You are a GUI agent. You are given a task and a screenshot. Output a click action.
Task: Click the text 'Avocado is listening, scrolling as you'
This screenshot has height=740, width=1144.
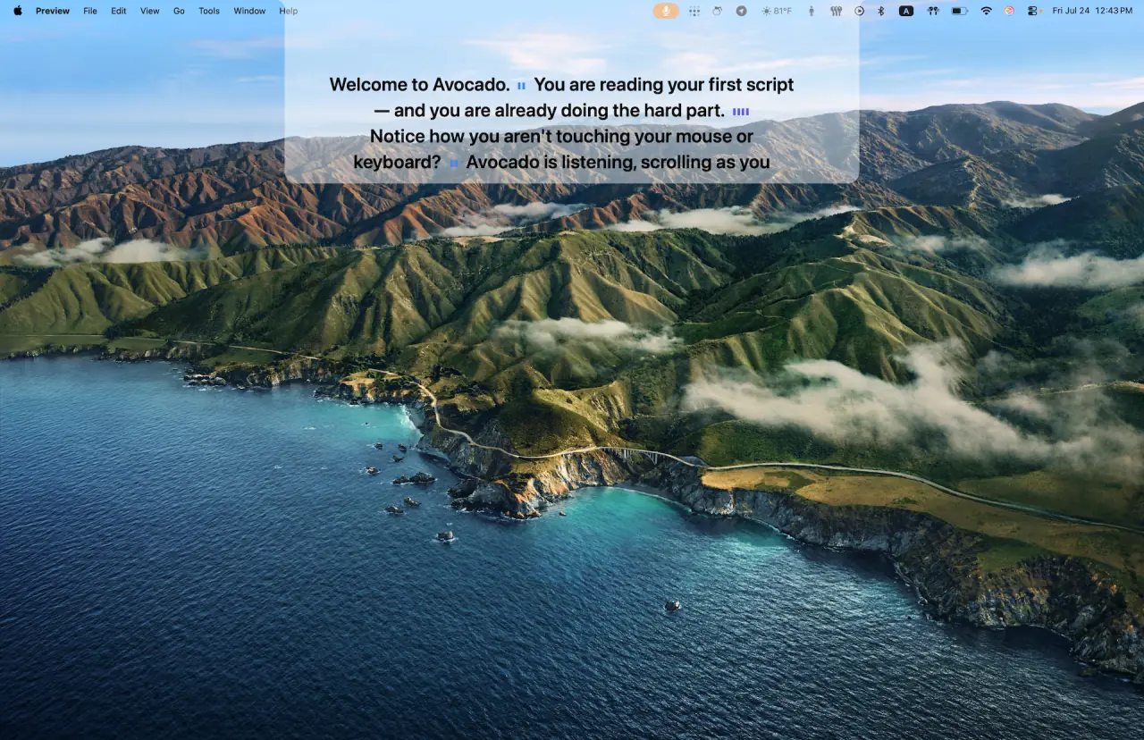(x=618, y=163)
